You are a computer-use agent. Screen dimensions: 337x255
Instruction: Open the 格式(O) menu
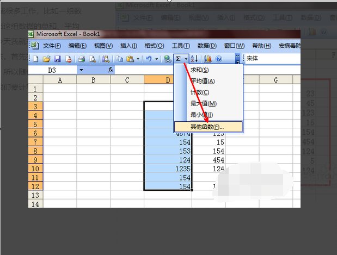(154, 46)
